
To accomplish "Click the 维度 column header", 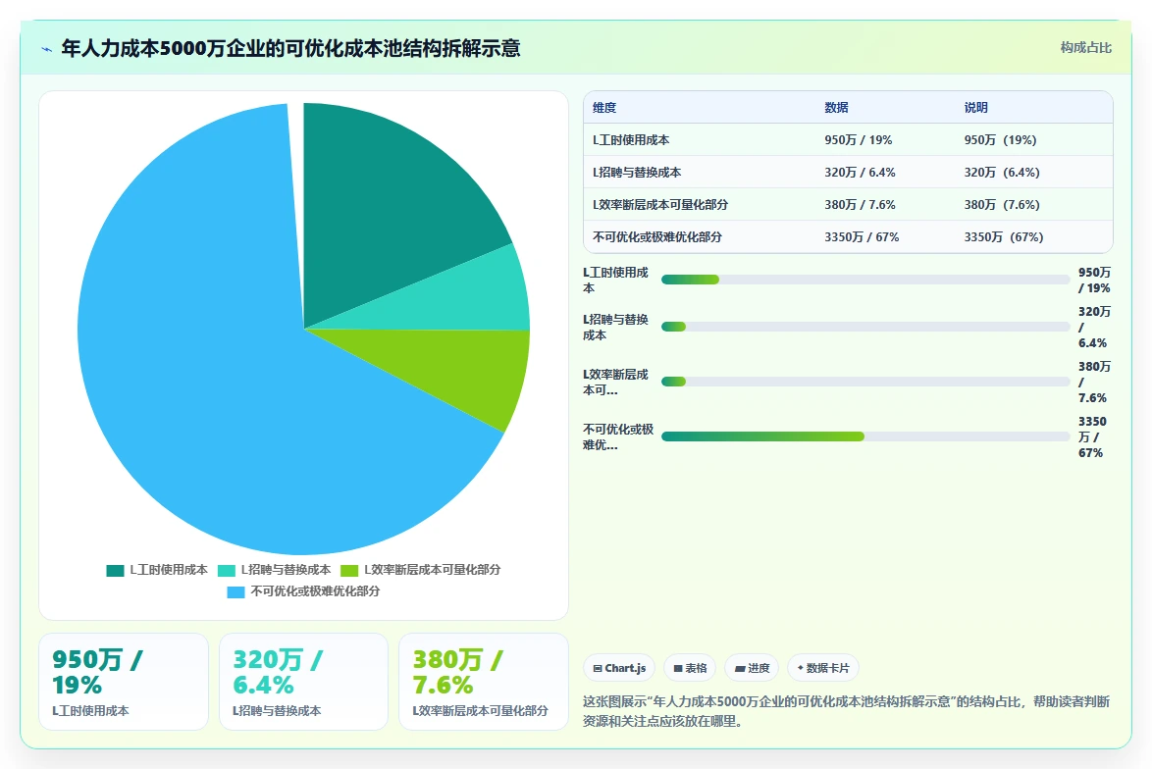I will 604,107.
